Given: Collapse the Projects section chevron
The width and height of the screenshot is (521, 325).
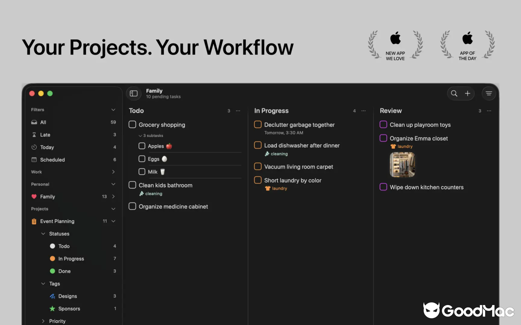Looking at the screenshot, I should click(113, 209).
